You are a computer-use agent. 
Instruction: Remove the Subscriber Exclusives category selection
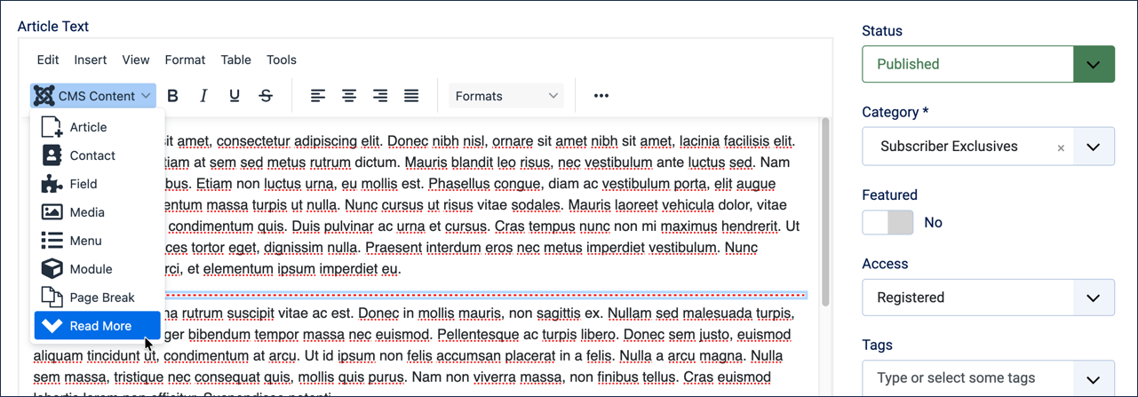[x=1061, y=148]
